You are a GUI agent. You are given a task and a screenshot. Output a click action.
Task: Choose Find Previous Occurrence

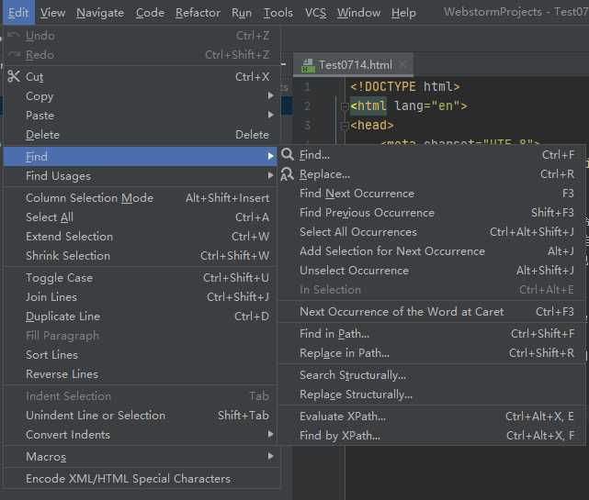click(x=432, y=212)
